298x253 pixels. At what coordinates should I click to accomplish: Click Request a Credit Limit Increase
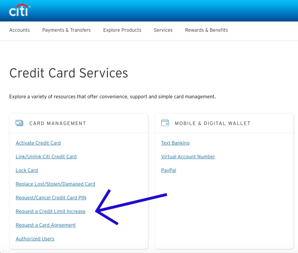point(51,211)
